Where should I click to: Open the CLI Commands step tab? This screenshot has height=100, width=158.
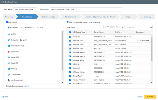tap(71, 17)
